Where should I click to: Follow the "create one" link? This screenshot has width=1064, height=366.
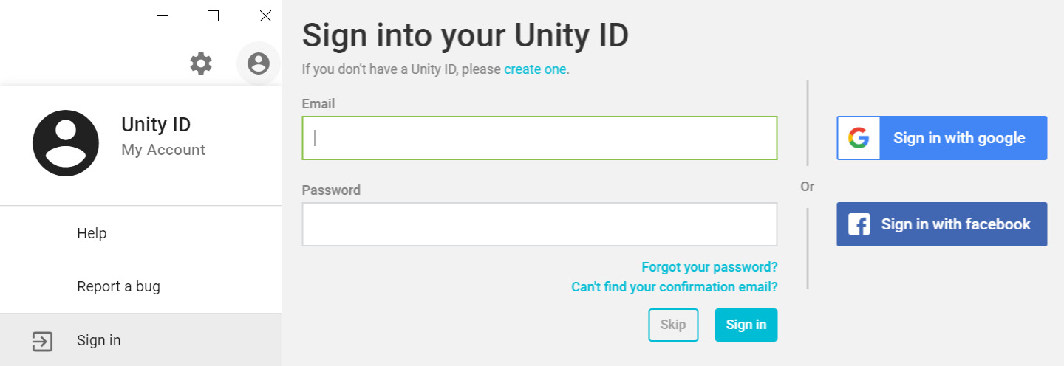coord(535,69)
